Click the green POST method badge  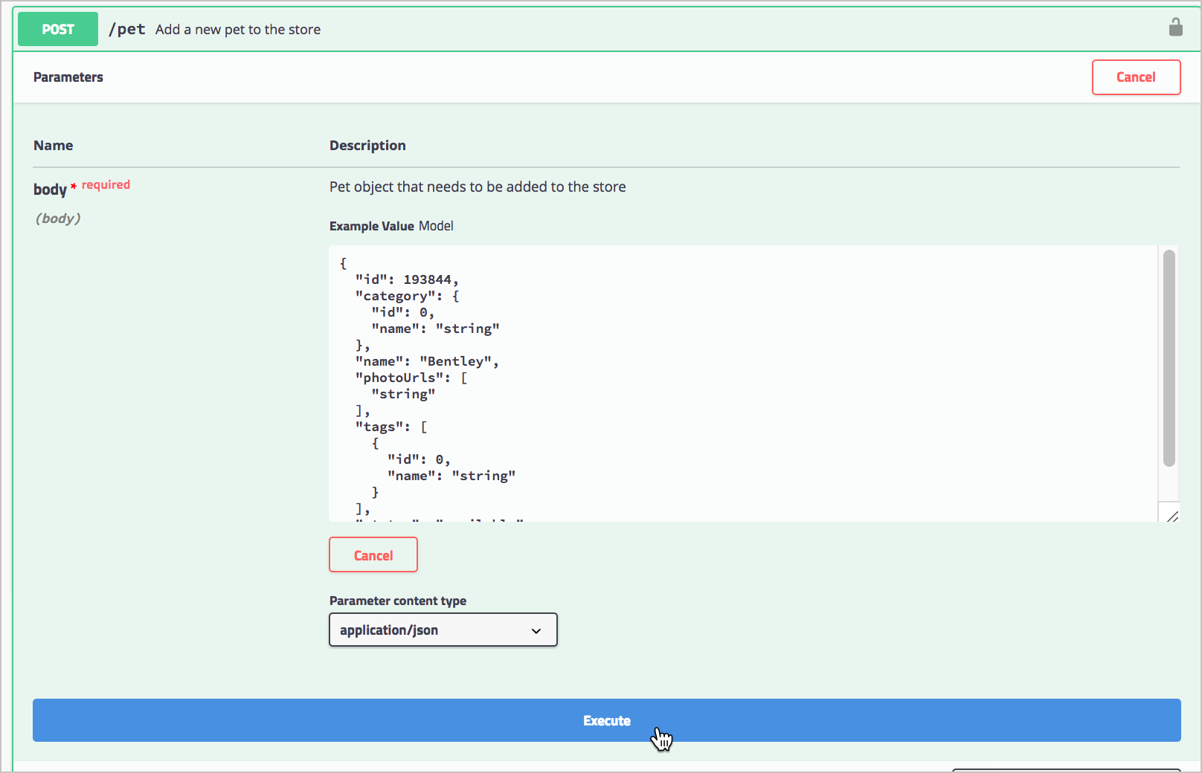58,29
